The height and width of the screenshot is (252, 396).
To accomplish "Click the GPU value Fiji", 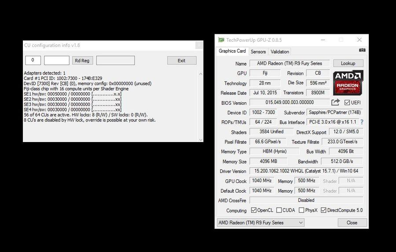I will pyautogui.click(x=265, y=73).
